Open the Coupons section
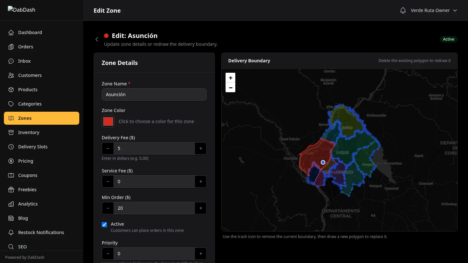 (28, 175)
